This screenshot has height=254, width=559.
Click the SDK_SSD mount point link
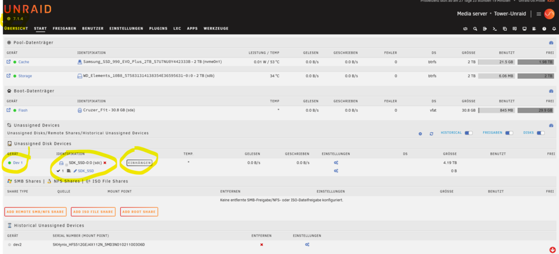(x=86, y=171)
